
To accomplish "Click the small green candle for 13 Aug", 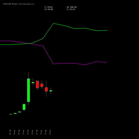I will point(33,83).
